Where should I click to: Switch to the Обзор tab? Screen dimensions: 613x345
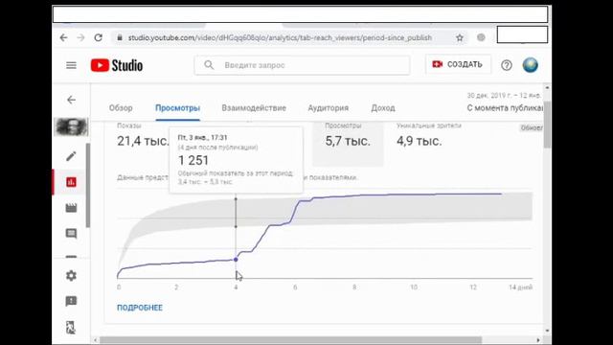coord(121,108)
